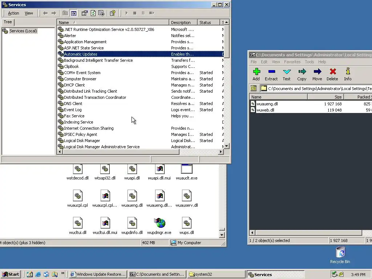Open the Favorites menu in 7-Zip

292,62
